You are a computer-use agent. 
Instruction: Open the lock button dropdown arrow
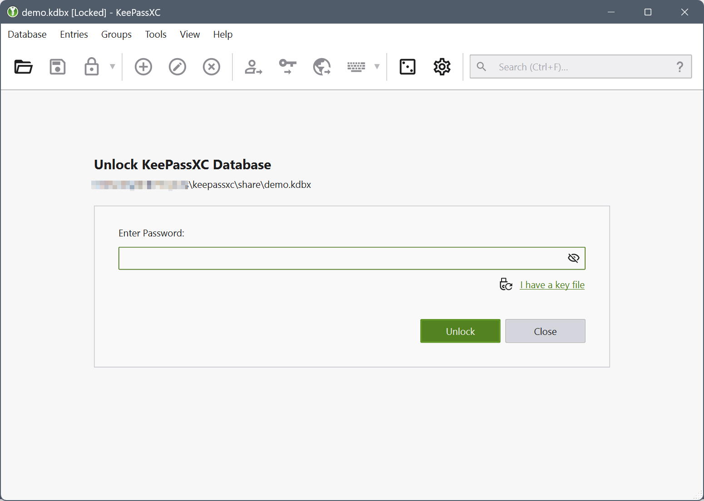(x=112, y=67)
